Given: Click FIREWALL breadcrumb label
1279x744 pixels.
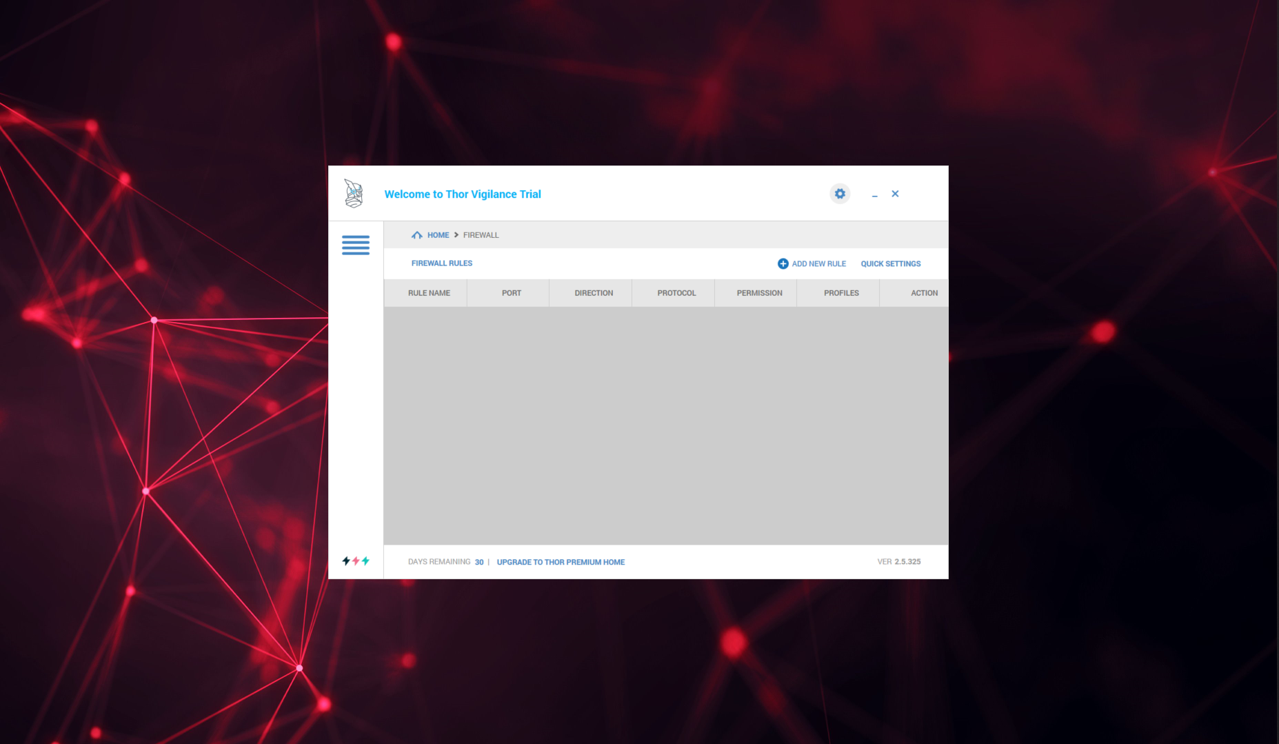Looking at the screenshot, I should pos(481,235).
